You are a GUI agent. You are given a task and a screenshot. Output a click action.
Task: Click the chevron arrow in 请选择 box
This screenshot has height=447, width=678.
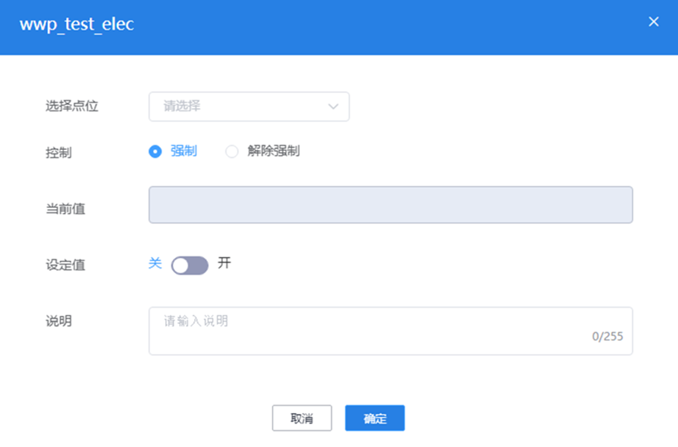click(x=333, y=106)
